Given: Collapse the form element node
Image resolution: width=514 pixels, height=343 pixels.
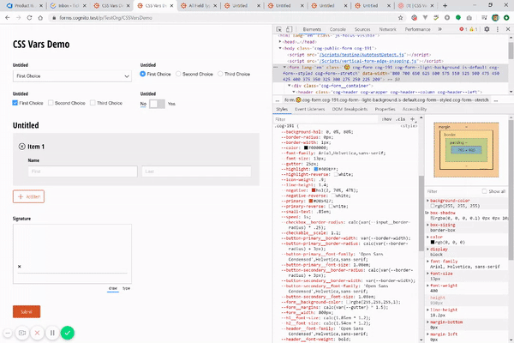Looking at the screenshot, I should (284, 67).
